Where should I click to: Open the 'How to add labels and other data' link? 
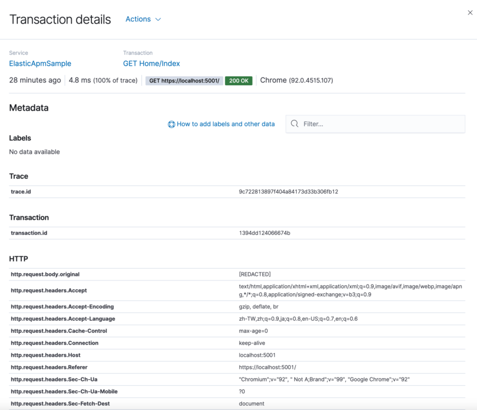tap(226, 124)
